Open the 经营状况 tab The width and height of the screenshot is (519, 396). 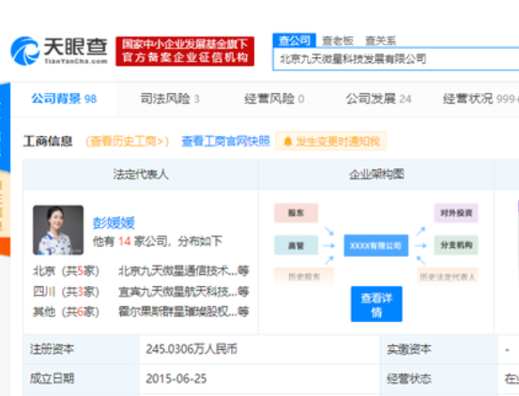[x=481, y=99]
